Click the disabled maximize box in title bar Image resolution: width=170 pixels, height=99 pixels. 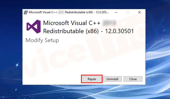tap(128, 12)
